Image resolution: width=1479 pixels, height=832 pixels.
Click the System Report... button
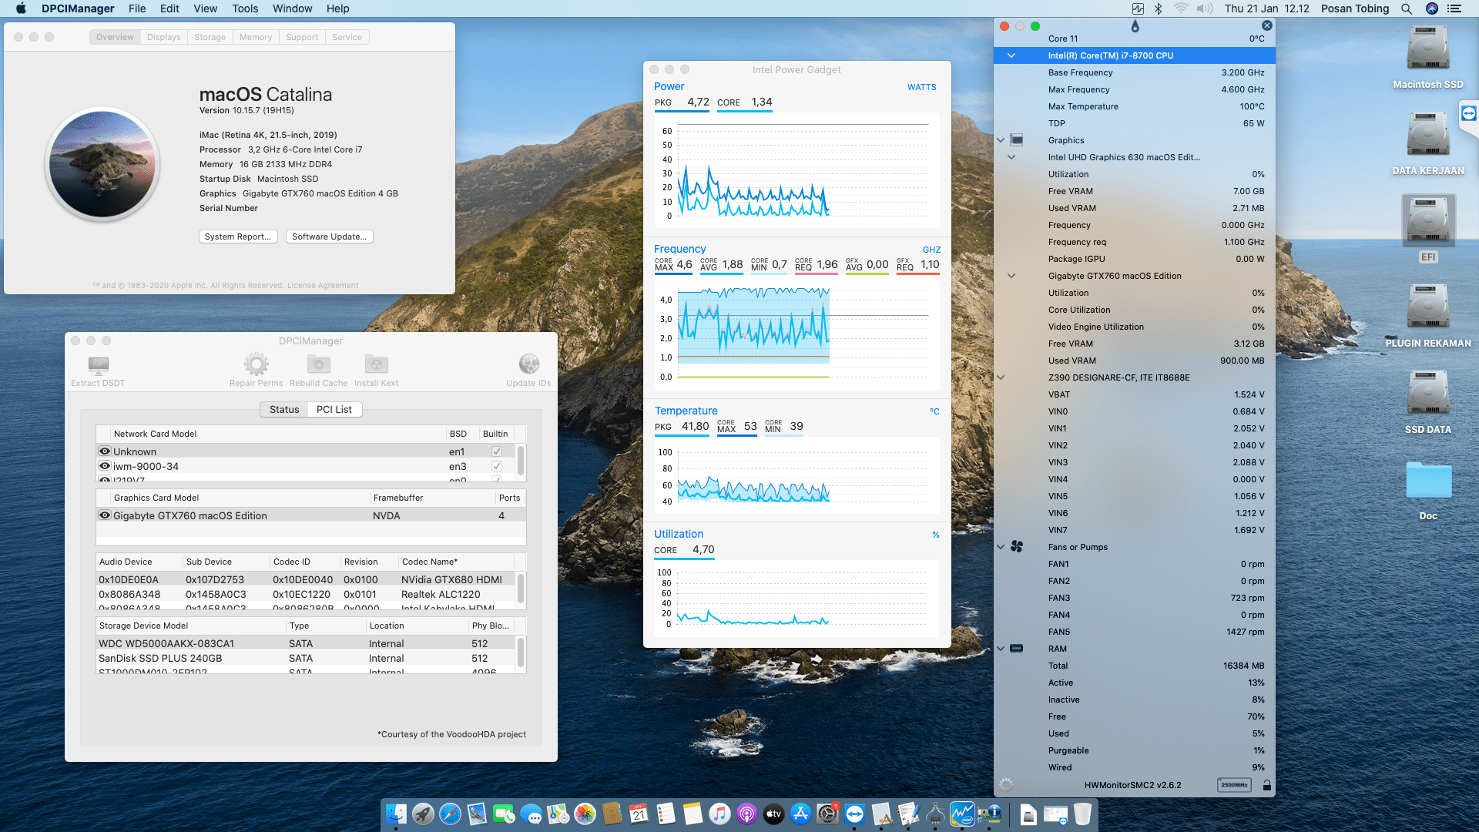(x=238, y=237)
